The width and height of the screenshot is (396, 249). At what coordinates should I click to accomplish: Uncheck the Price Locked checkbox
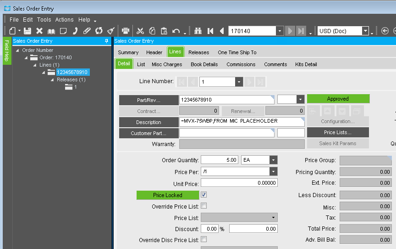point(203,195)
